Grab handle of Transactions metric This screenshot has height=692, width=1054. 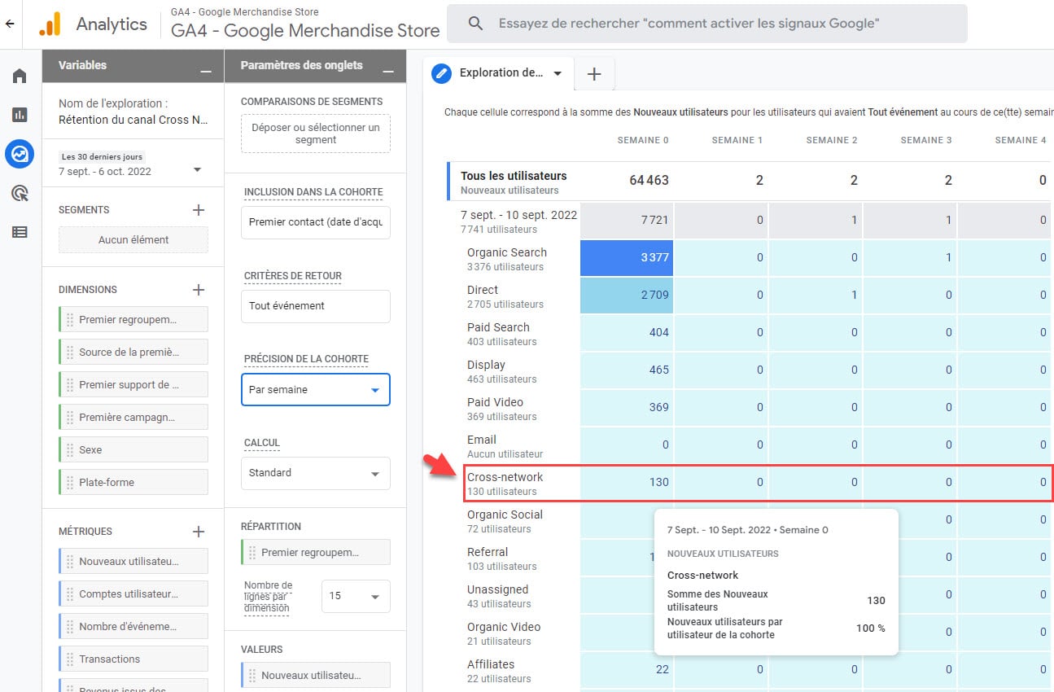70,659
